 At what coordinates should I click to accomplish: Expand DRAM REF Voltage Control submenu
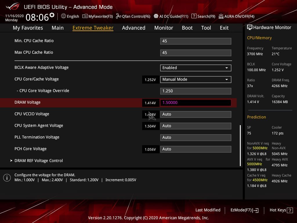[39, 161]
